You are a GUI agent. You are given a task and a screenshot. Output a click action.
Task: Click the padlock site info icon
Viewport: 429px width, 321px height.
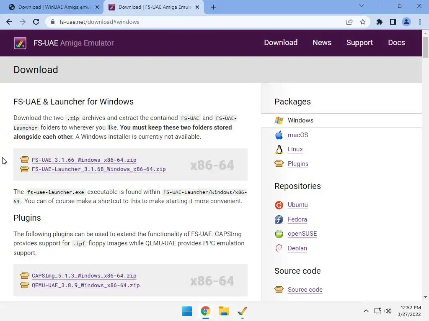coord(53,22)
